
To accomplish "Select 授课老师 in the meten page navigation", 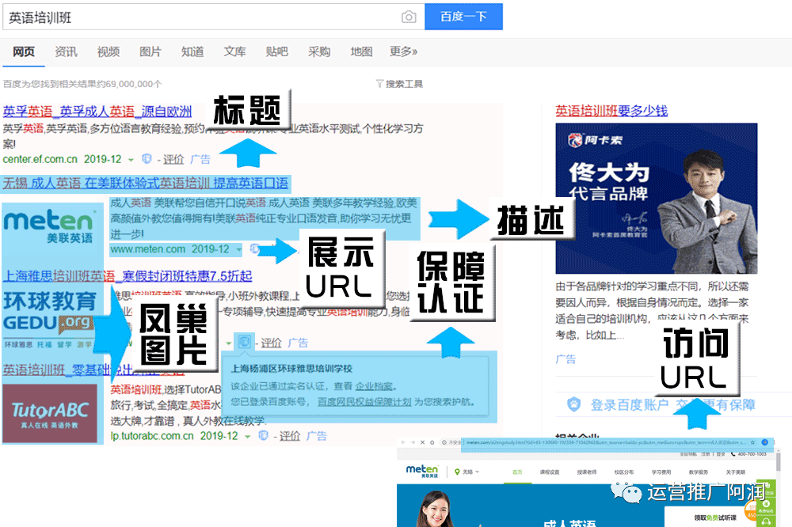I will (587, 472).
